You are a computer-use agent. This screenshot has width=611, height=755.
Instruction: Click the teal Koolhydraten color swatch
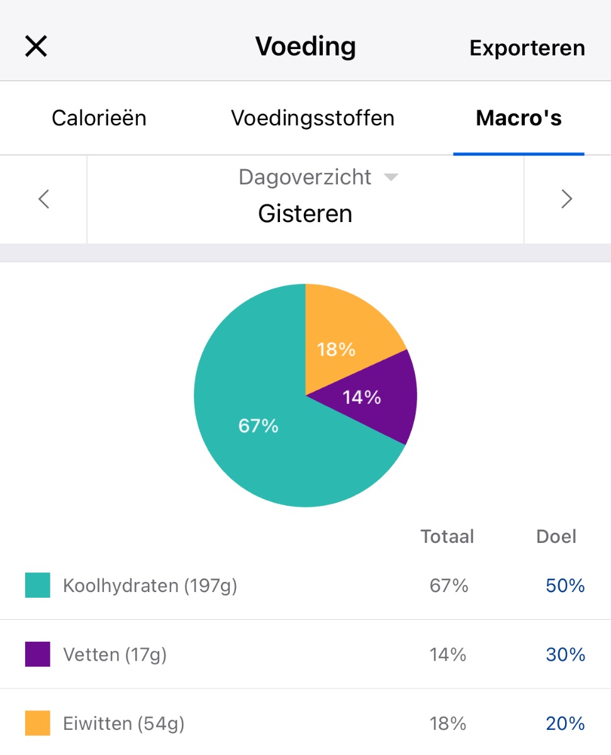38,585
